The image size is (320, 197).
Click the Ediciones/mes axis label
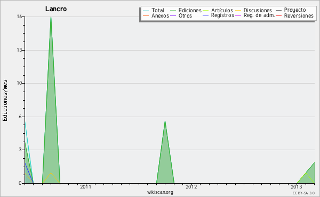point(5,101)
